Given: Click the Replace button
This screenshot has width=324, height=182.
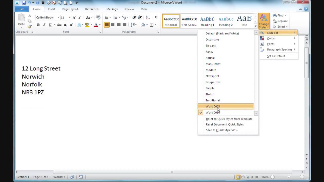Looking at the screenshot, I should pos(280,21).
